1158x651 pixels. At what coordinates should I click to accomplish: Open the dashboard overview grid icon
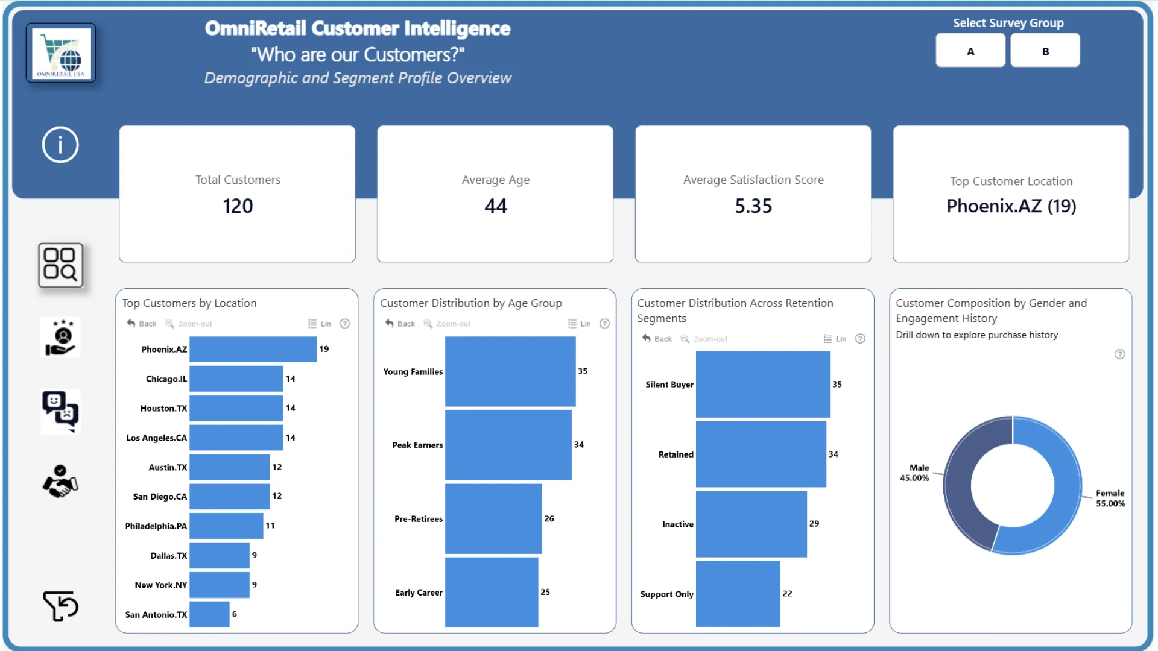tap(60, 265)
